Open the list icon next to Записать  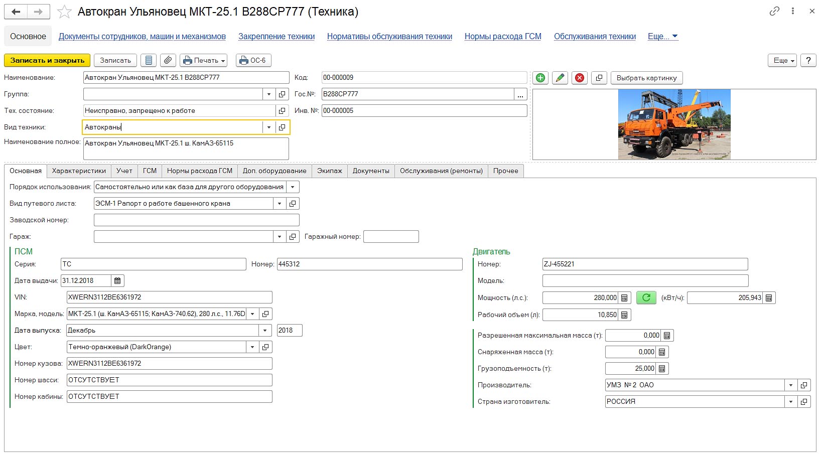click(149, 60)
